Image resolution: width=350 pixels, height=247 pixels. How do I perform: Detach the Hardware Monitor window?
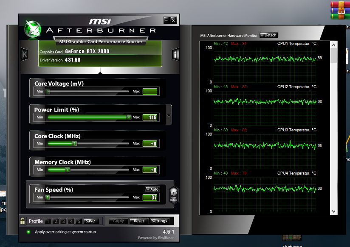[269, 35]
